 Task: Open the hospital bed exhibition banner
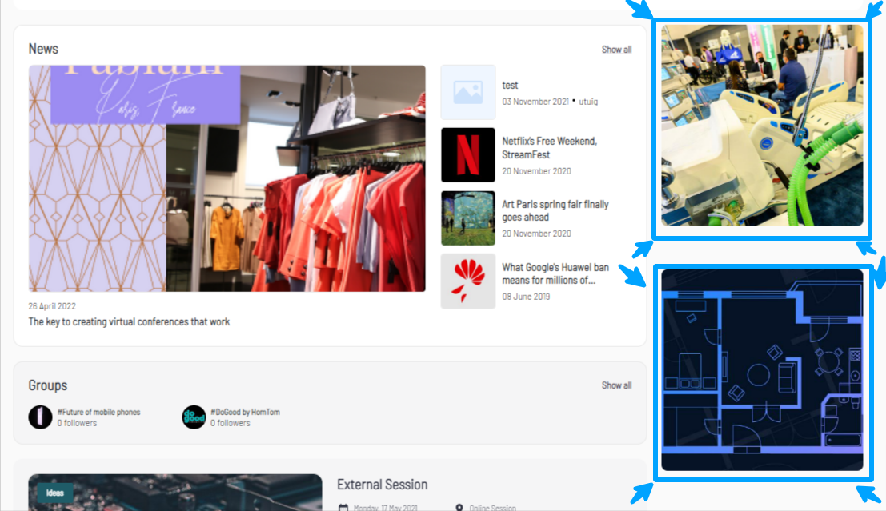(762, 126)
